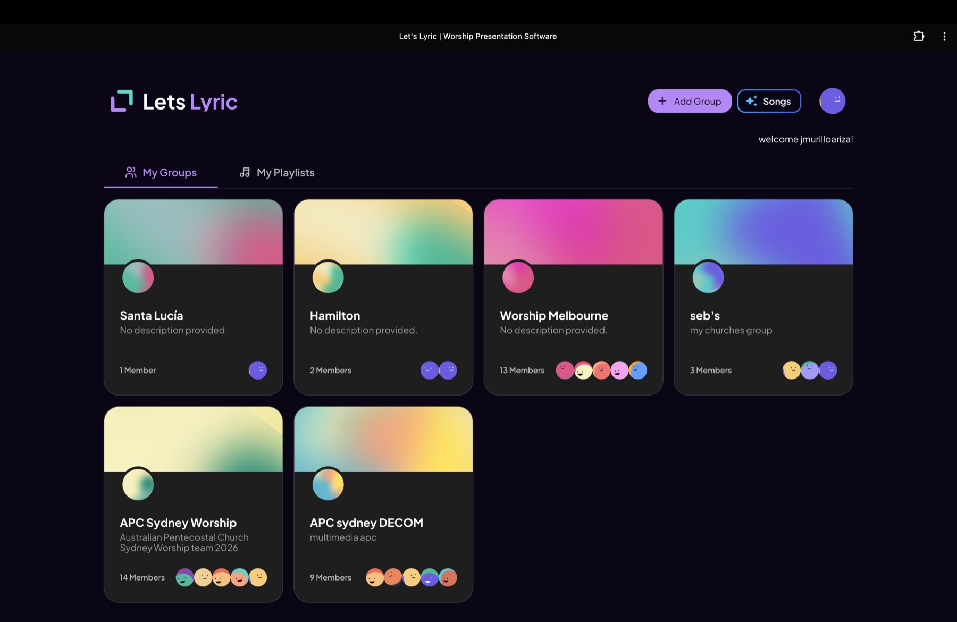Click the Let's Lyric window title text

478,36
